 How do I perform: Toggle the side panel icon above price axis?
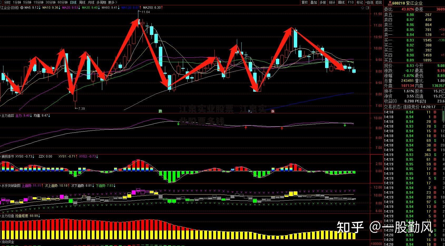tap(368, 8)
